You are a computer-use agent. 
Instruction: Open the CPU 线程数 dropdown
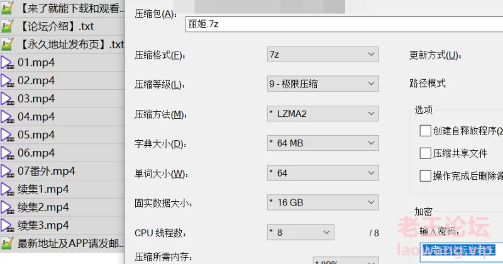click(x=301, y=232)
